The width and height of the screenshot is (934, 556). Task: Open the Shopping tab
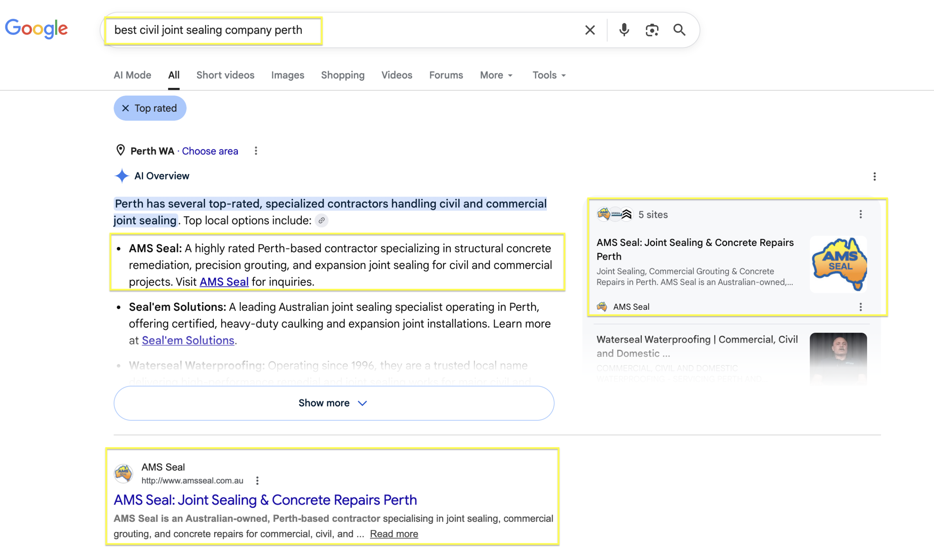(x=343, y=75)
